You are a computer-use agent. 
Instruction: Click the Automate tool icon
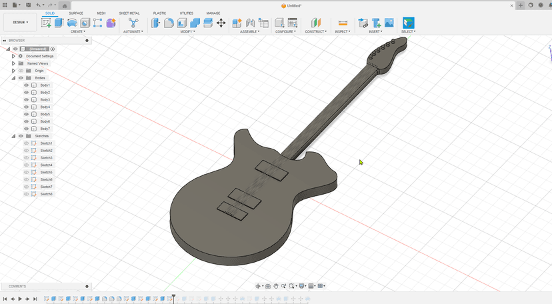click(x=133, y=23)
